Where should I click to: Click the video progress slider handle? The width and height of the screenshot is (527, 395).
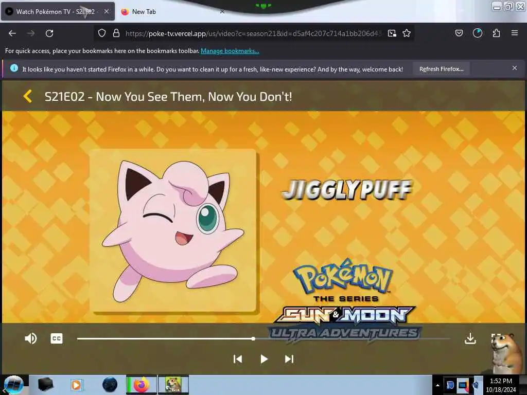253,338
